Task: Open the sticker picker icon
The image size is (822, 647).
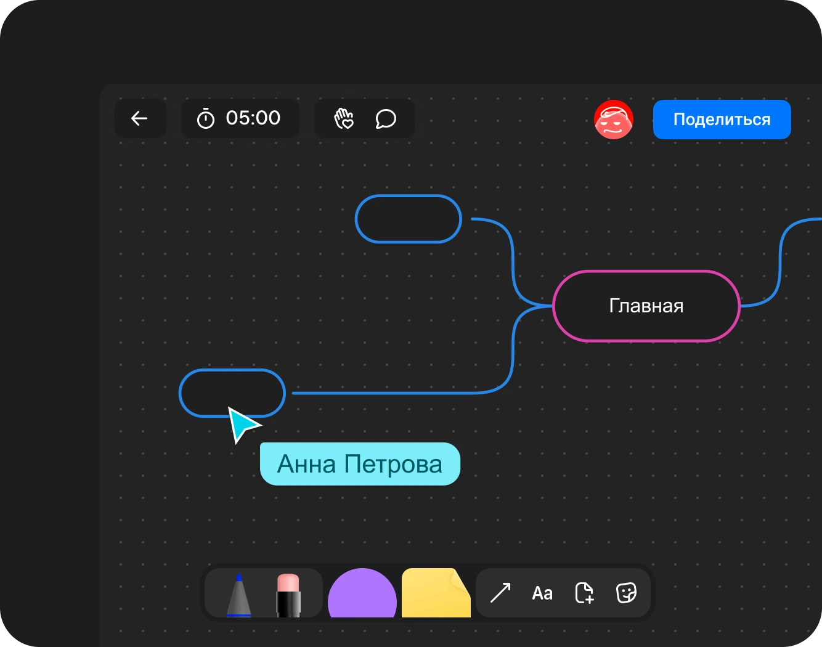Action: pyautogui.click(x=626, y=593)
